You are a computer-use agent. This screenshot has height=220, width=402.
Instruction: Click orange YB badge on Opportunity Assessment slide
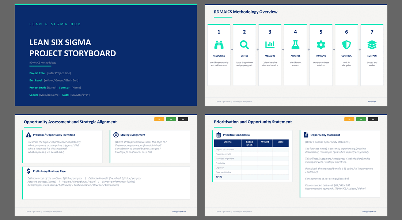159,119
